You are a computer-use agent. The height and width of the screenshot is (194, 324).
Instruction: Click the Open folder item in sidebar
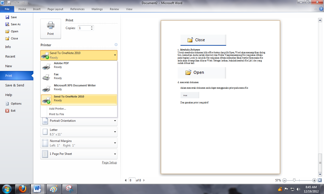[x=12, y=31]
